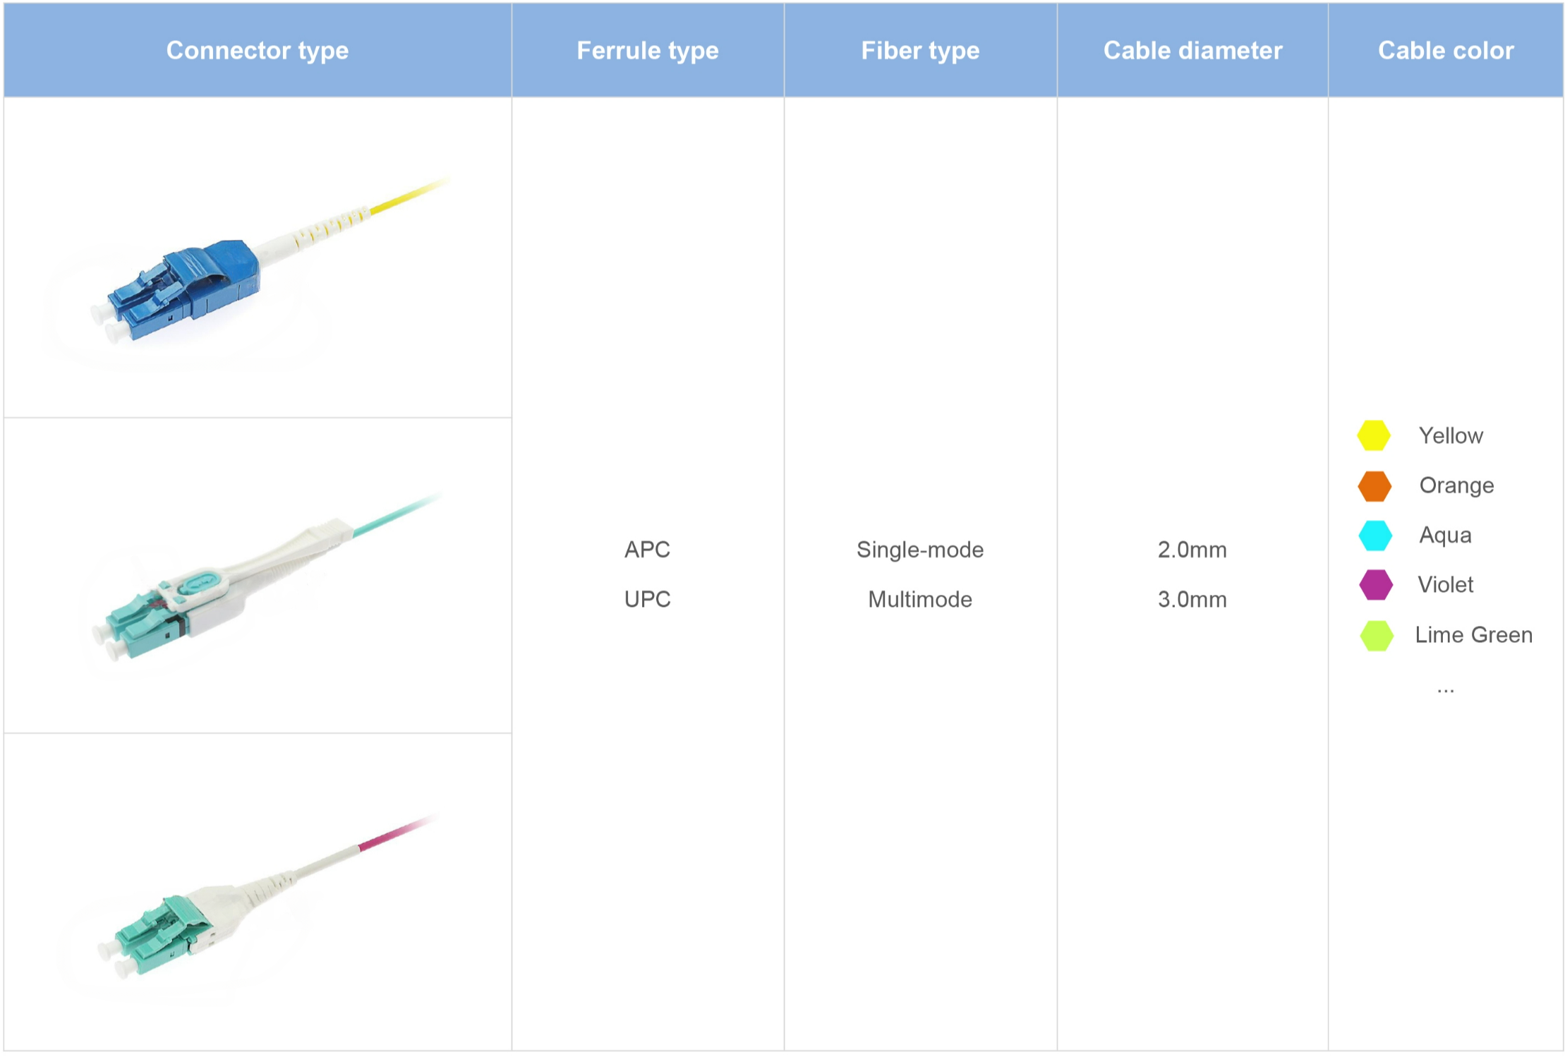
Task: Click the Cable color column header
Action: 1446,50
